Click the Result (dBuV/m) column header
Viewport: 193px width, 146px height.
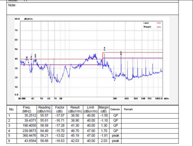[75, 109]
